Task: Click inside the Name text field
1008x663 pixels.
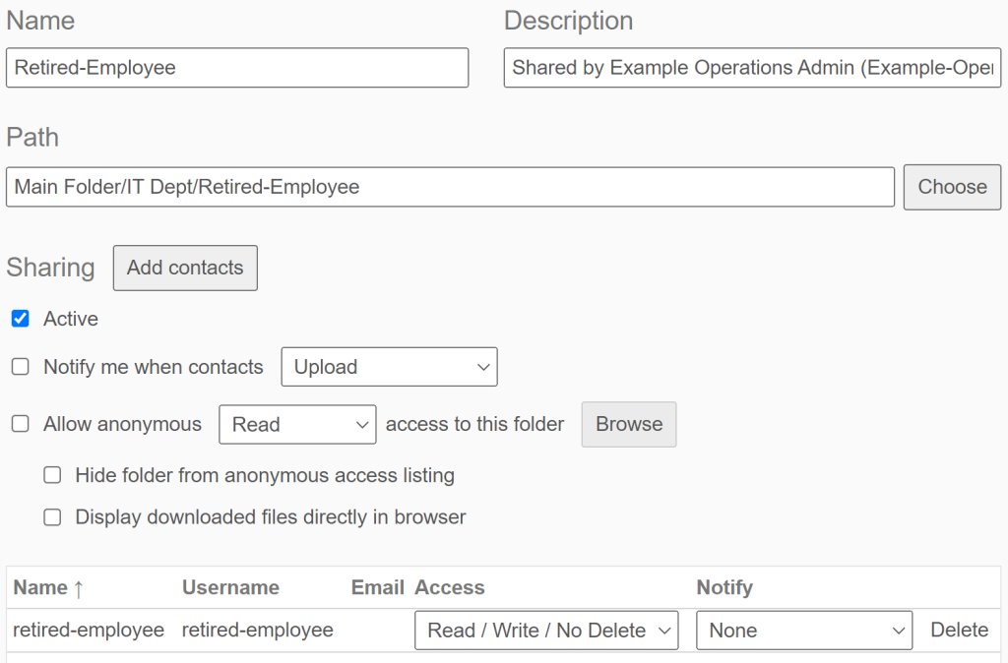Action: pyautogui.click(x=236, y=67)
